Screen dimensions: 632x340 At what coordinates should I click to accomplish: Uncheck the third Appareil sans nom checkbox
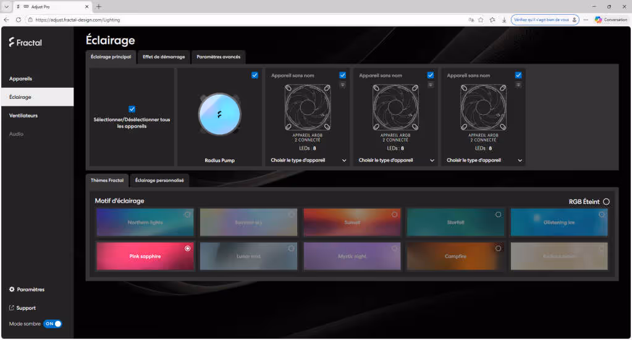point(518,75)
